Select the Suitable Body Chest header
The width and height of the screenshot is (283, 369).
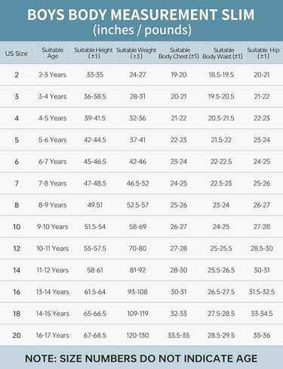coord(179,53)
